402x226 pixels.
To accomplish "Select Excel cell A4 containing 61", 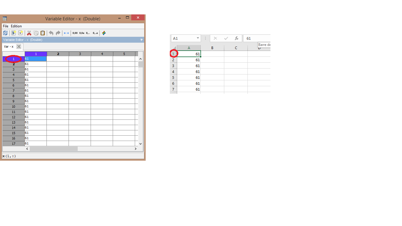I will 189,72.
